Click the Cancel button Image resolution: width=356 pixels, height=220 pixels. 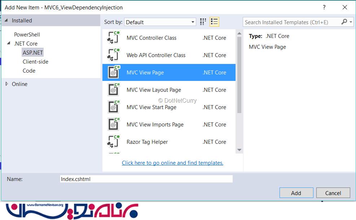(x=333, y=193)
